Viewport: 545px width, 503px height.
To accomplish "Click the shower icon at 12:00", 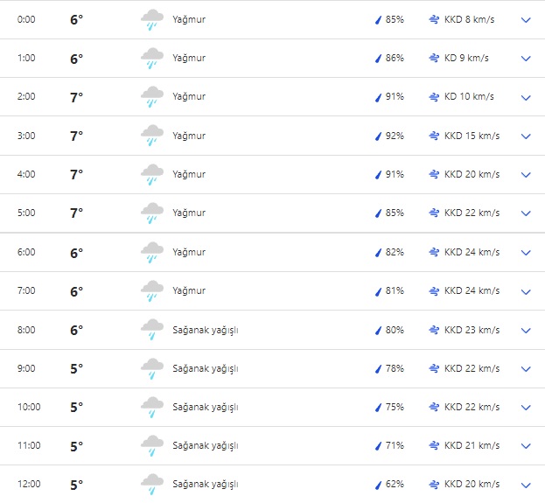I will coord(151,484).
